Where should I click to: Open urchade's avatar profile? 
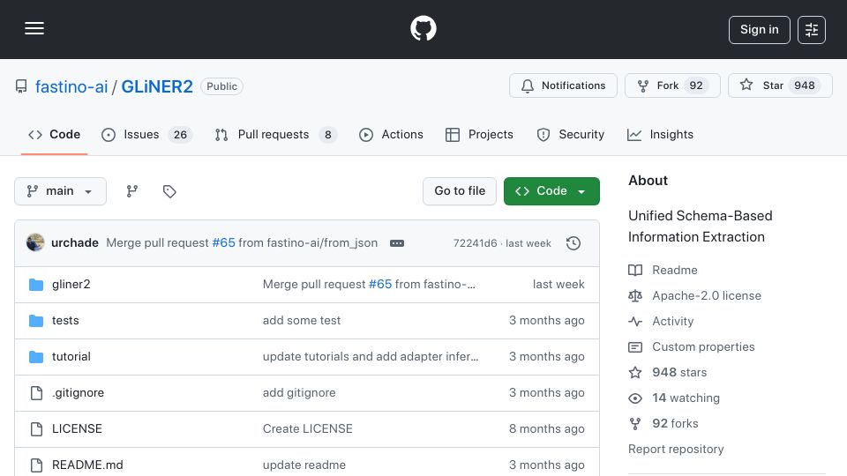(x=35, y=243)
